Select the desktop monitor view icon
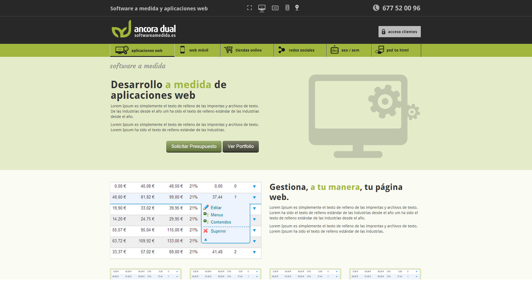This screenshot has width=532, height=302. click(262, 8)
